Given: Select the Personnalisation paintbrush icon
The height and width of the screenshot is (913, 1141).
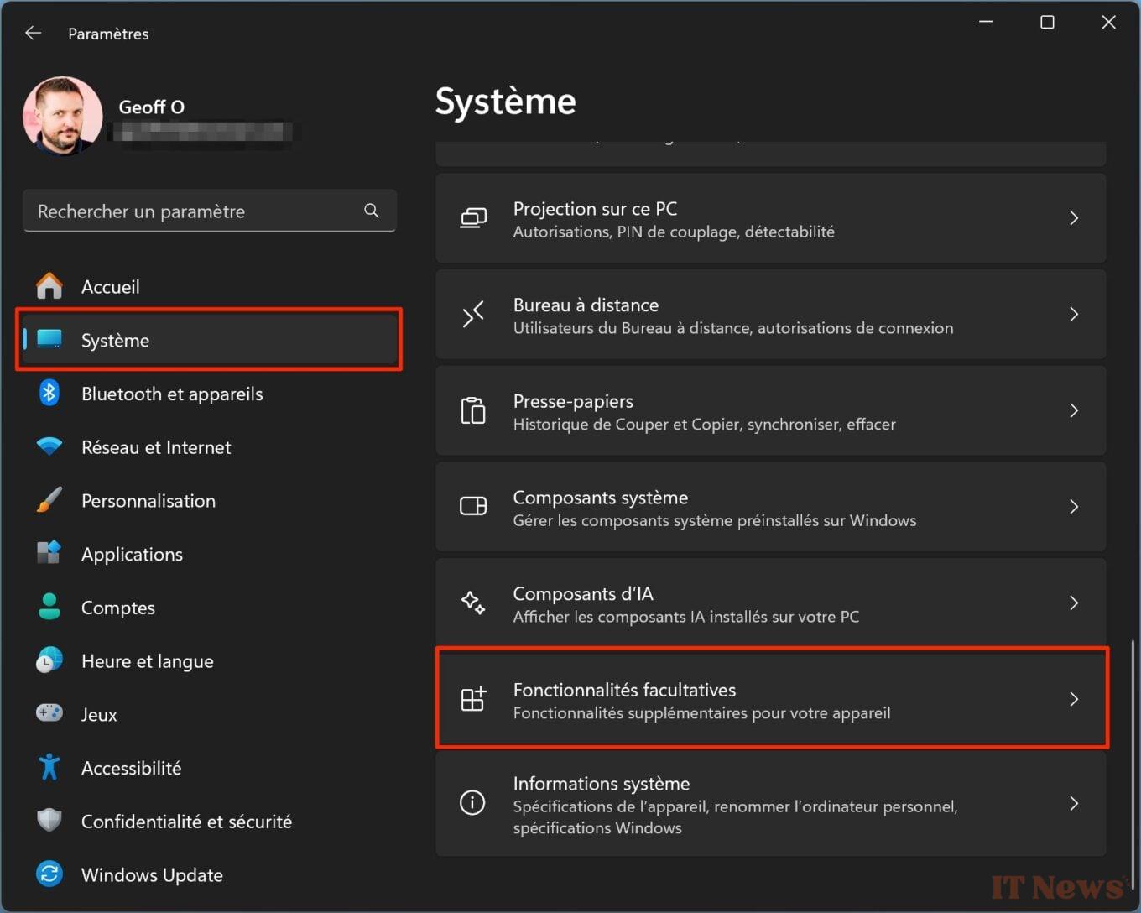Looking at the screenshot, I should tap(49, 500).
